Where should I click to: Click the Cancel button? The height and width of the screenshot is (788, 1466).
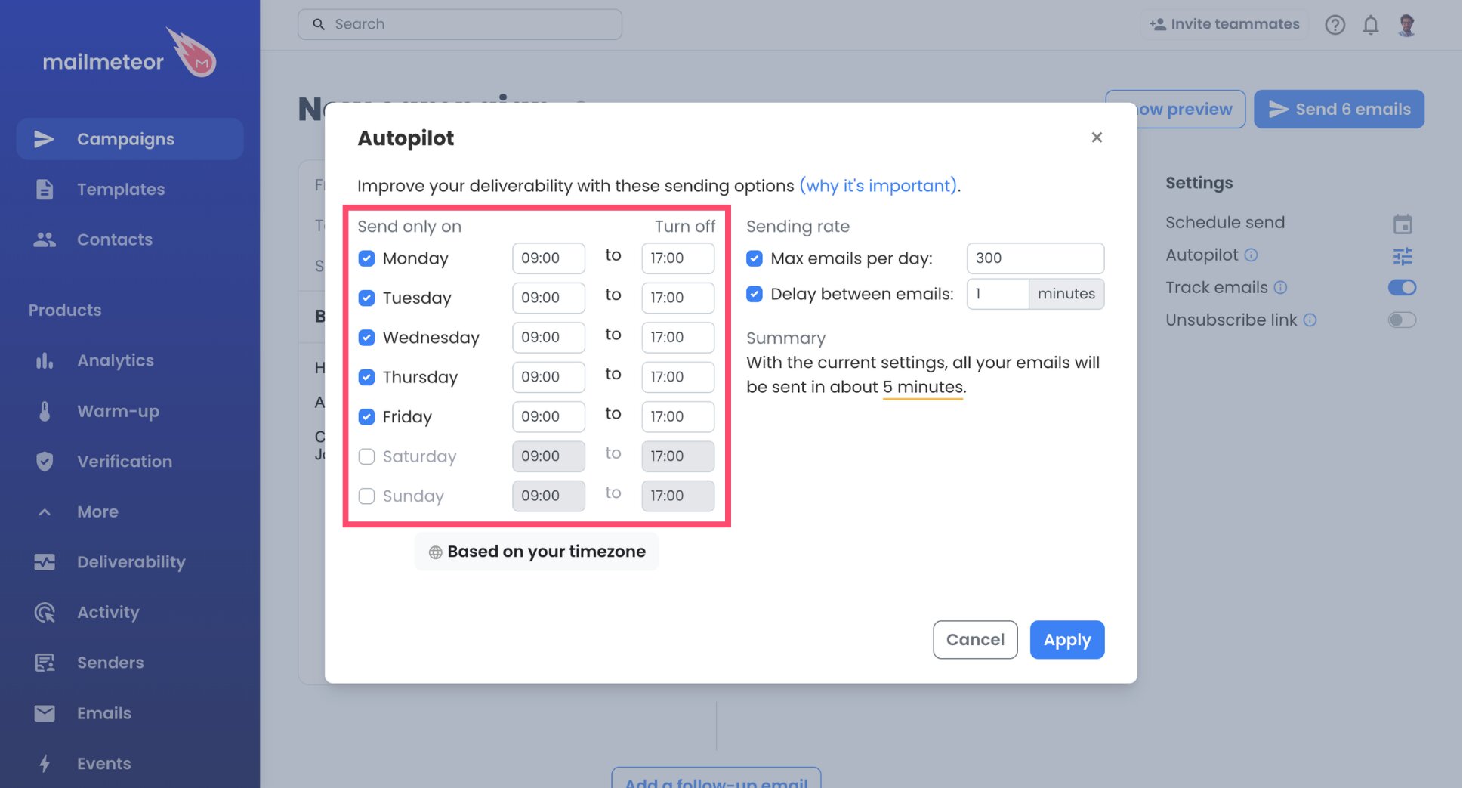[975, 640]
